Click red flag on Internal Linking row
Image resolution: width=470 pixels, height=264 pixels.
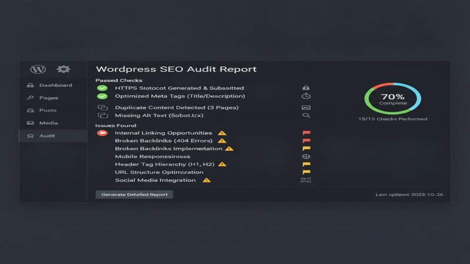306,133
